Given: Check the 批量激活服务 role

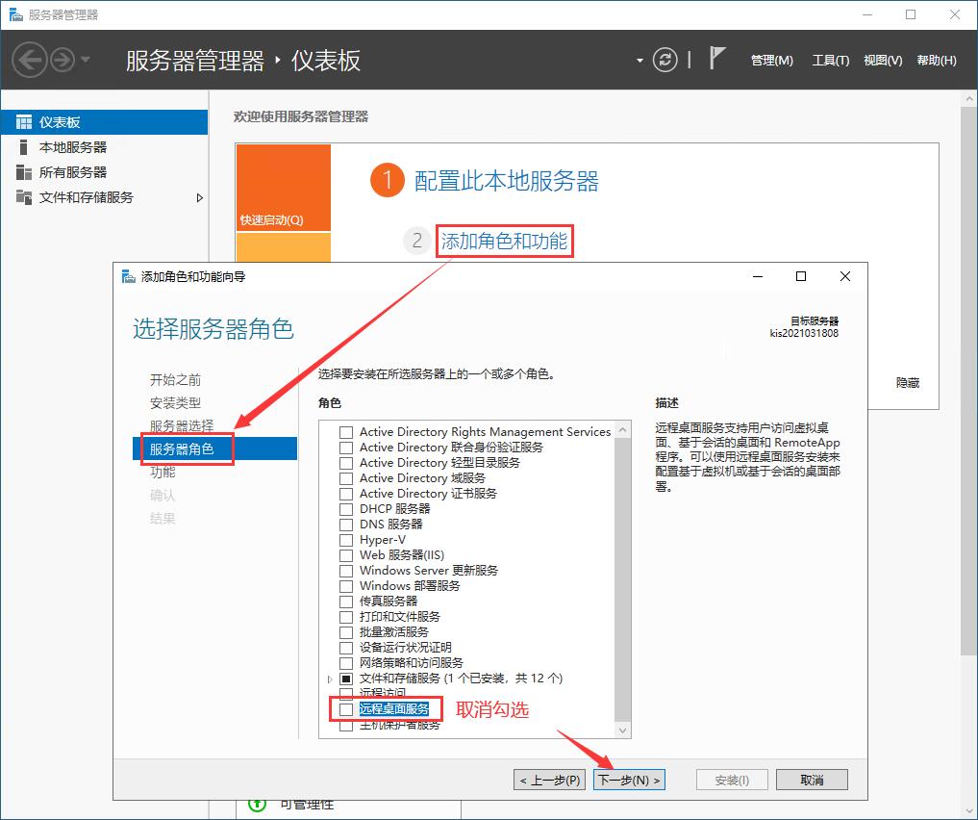Looking at the screenshot, I should tap(346, 632).
